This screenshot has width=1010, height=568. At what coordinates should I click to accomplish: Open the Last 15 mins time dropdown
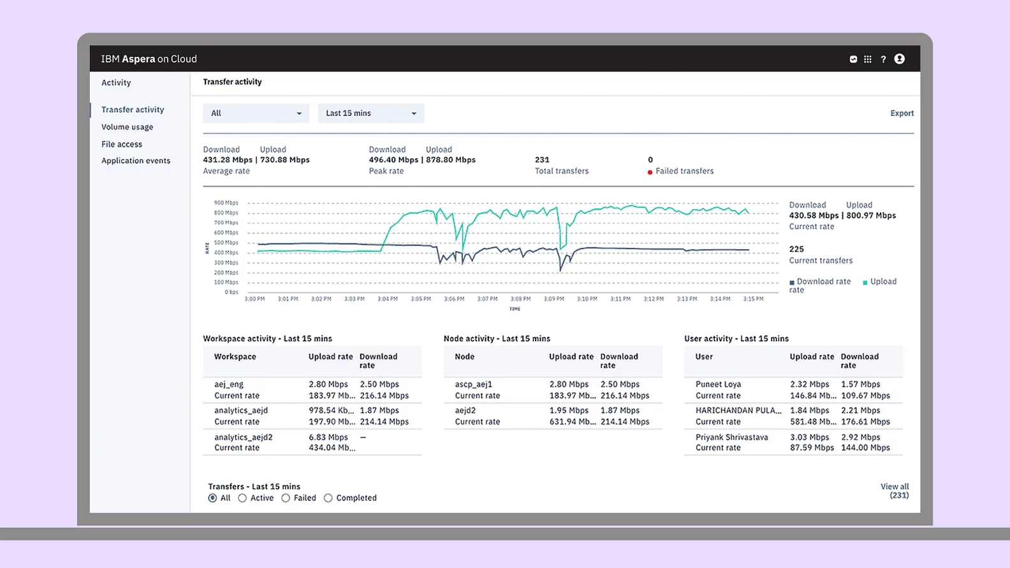click(370, 113)
